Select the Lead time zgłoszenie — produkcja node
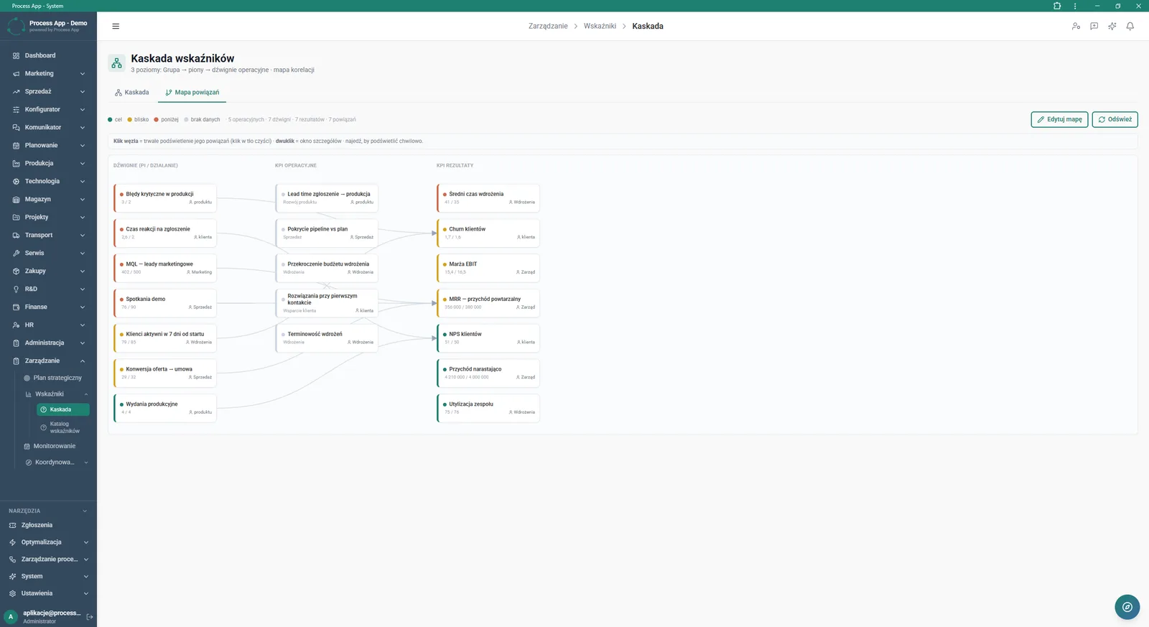The width and height of the screenshot is (1149, 627). (x=327, y=198)
